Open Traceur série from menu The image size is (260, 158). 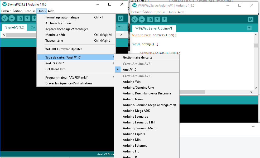click(x=76, y=40)
